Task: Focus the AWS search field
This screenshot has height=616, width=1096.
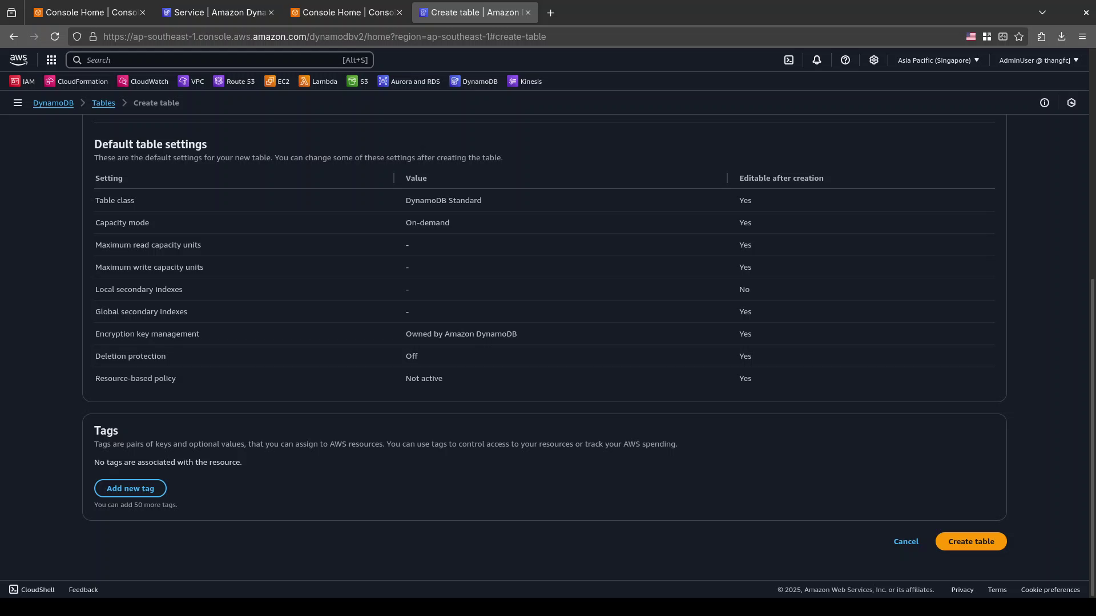Action: click(220, 60)
